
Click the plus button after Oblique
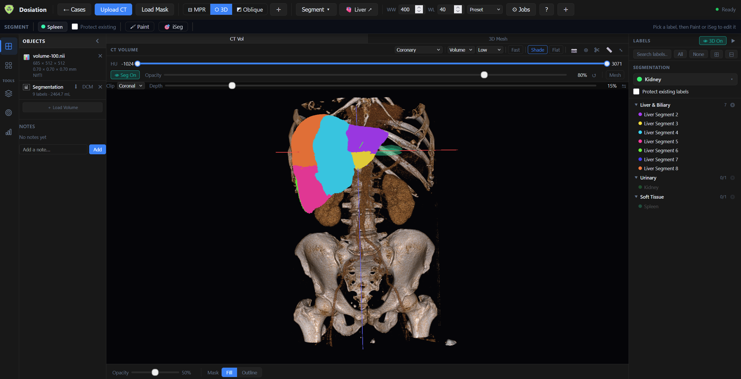279,10
